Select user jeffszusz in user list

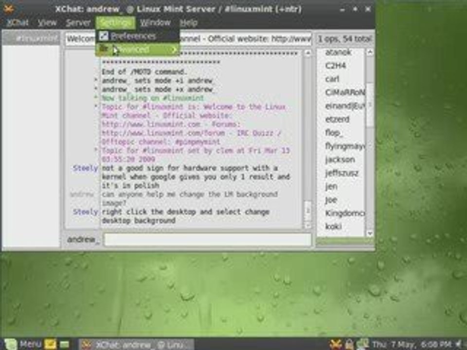tap(341, 173)
